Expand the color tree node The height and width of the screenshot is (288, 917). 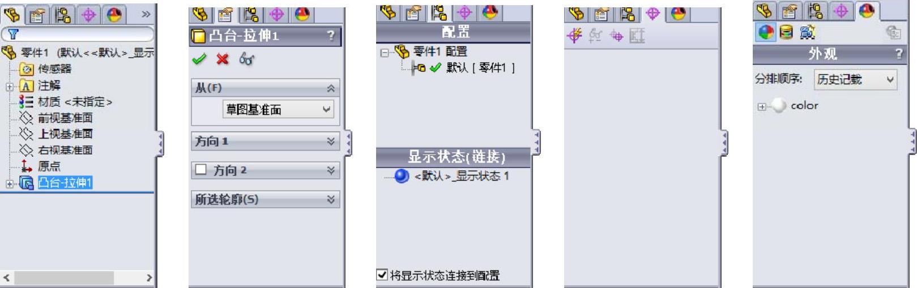pyautogui.click(x=762, y=106)
